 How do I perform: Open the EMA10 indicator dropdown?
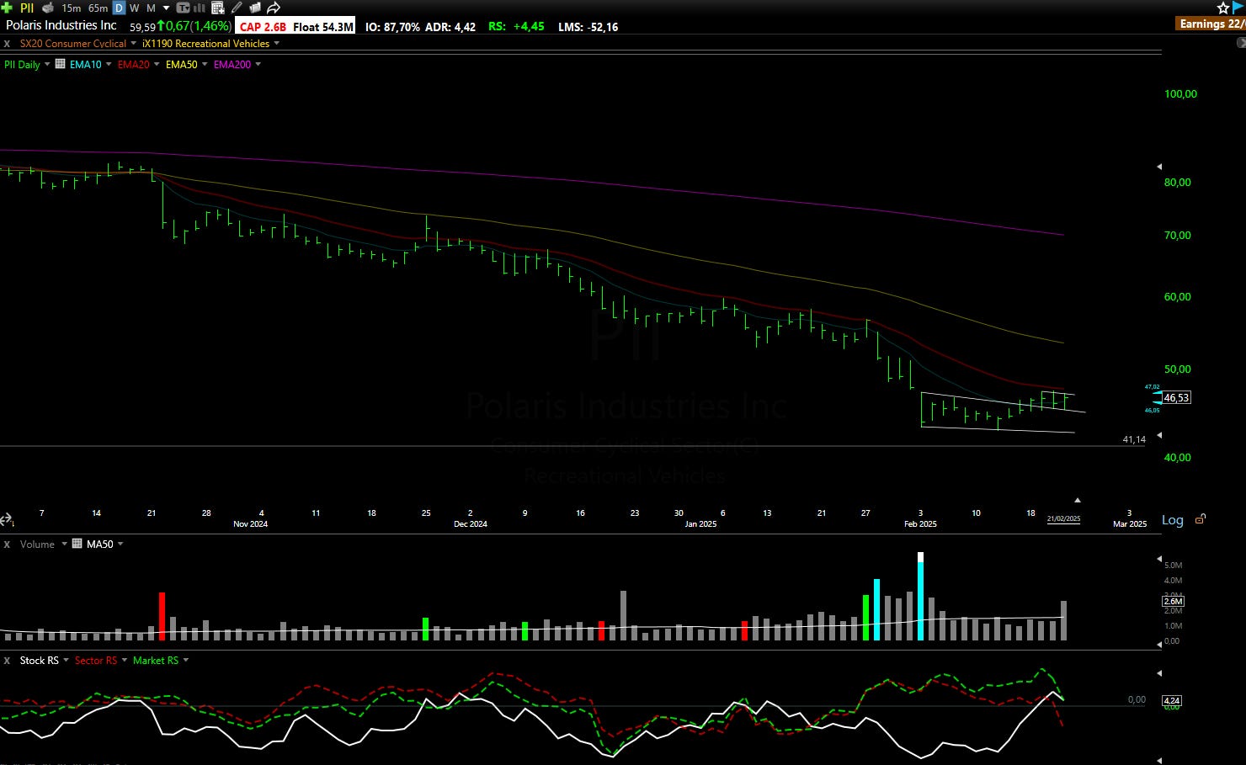point(109,64)
